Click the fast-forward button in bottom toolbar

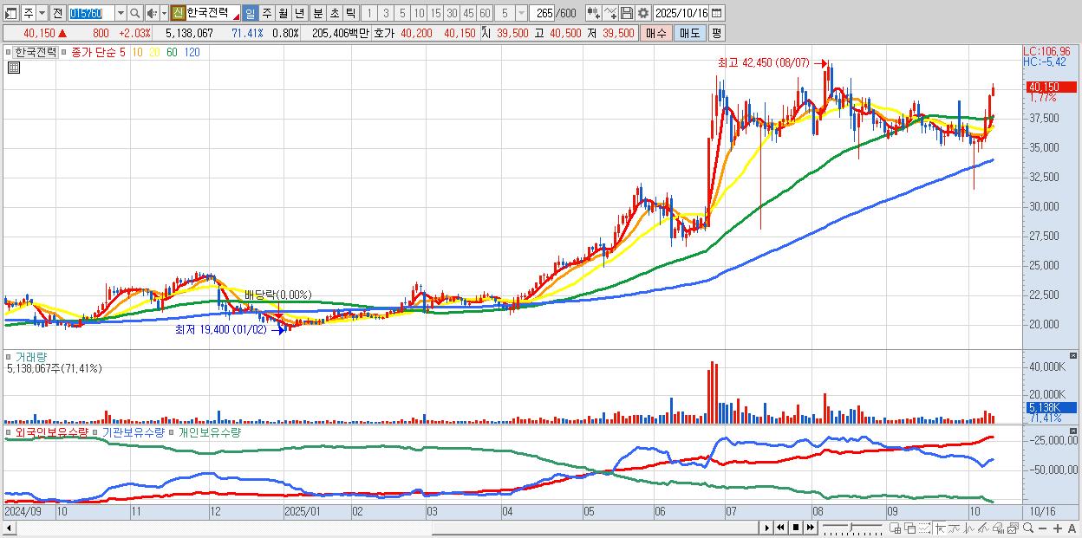(x=811, y=528)
